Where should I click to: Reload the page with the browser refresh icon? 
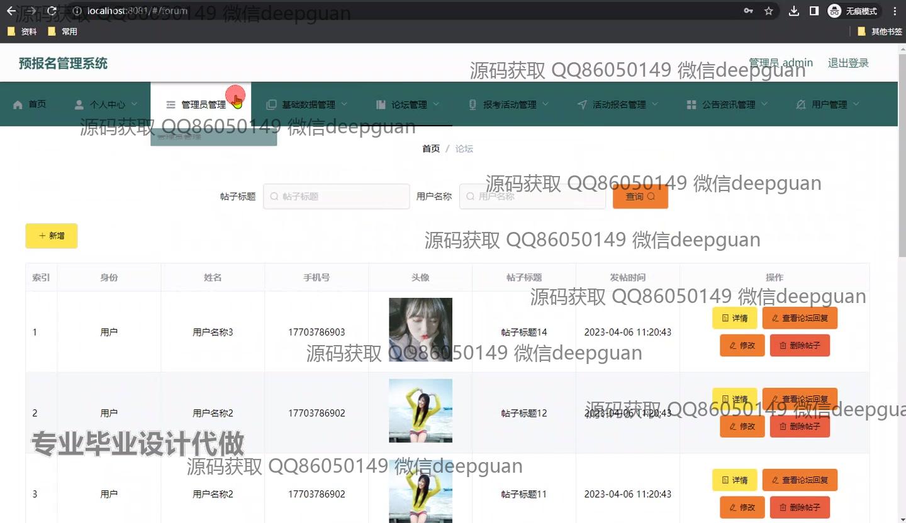coord(52,11)
